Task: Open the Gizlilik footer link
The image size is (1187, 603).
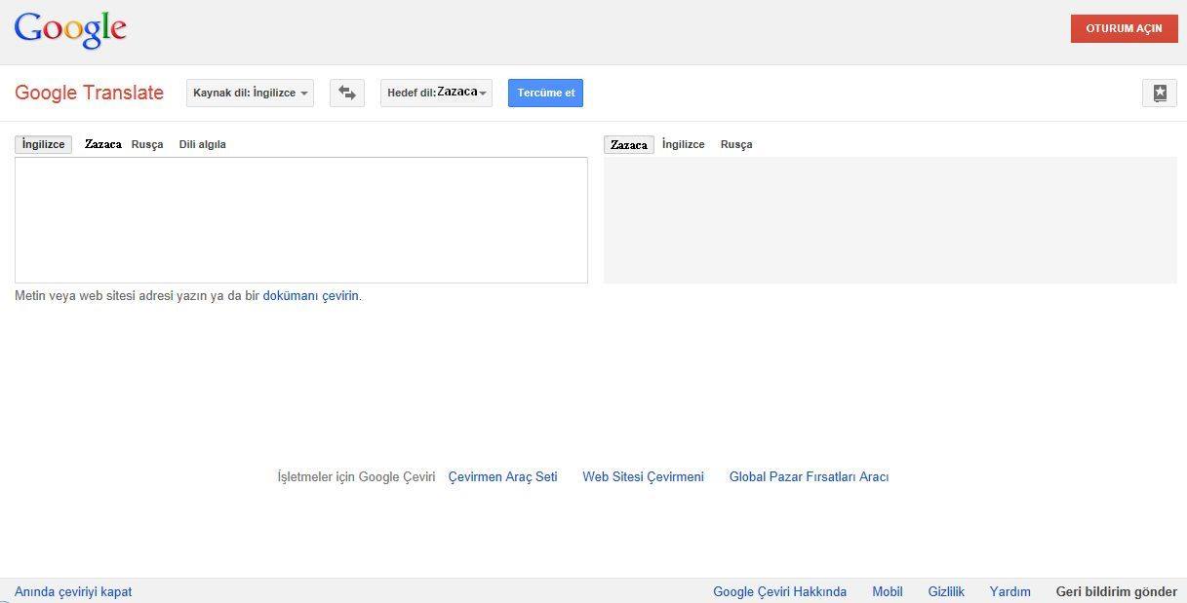Action: point(946,592)
